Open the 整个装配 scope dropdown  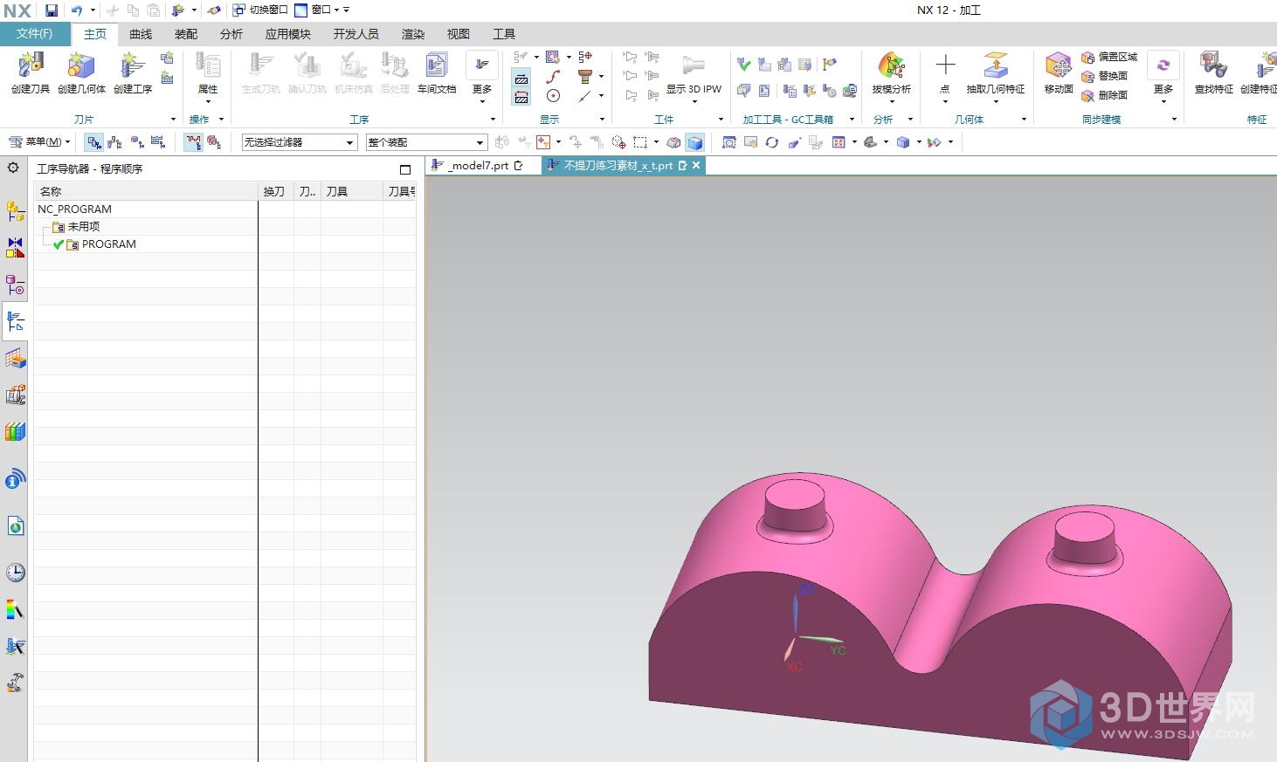425,142
